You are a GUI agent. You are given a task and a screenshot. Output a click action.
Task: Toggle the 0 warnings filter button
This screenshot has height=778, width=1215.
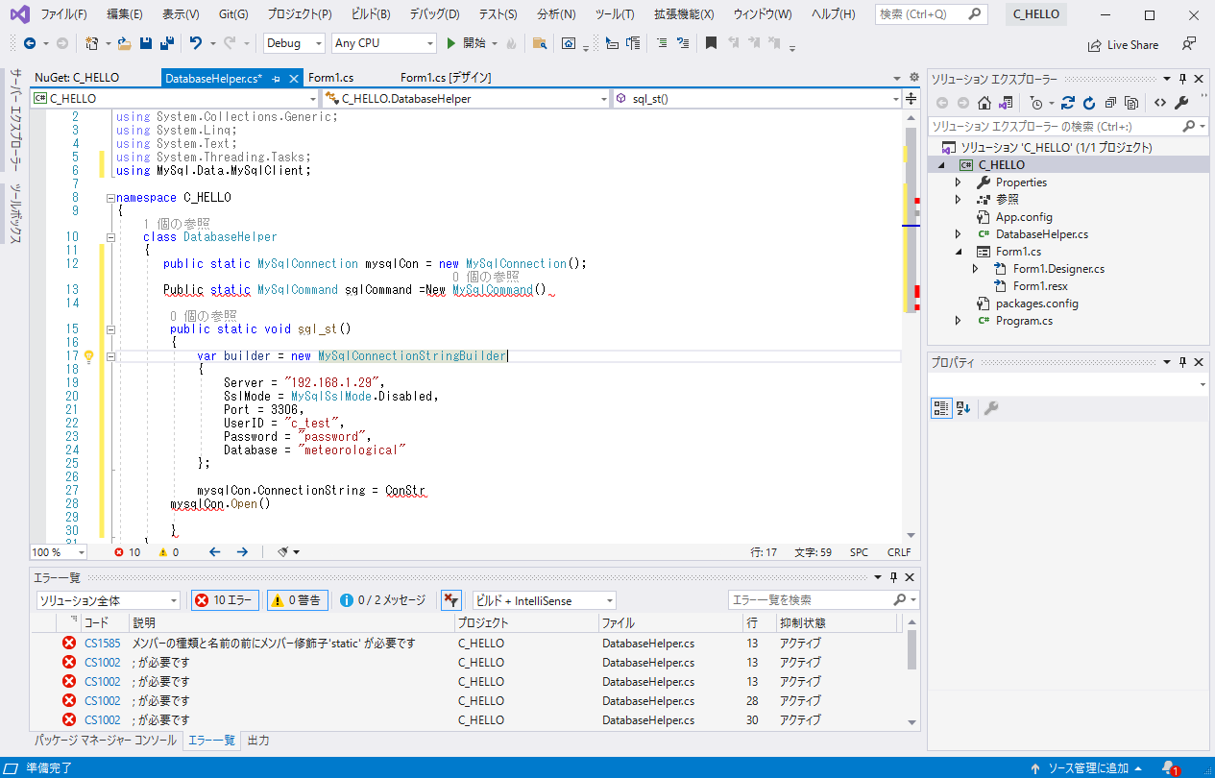click(x=296, y=600)
